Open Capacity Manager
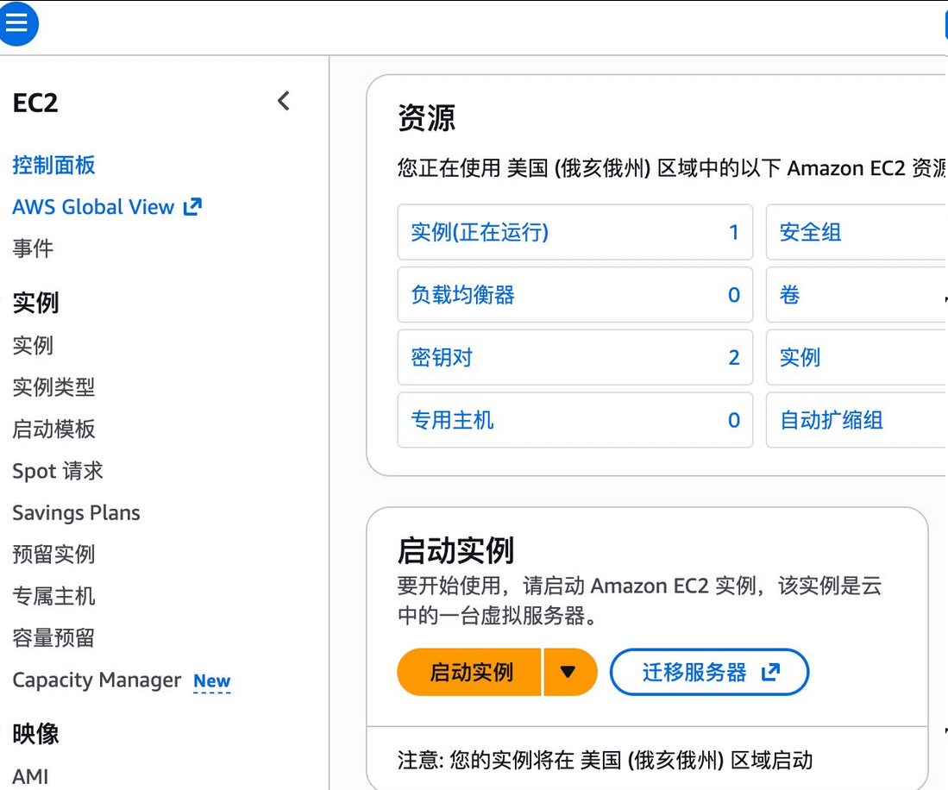Viewport: 948px width, 790px height. click(97, 680)
